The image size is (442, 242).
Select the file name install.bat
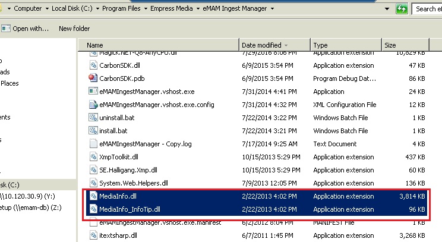coord(113,131)
